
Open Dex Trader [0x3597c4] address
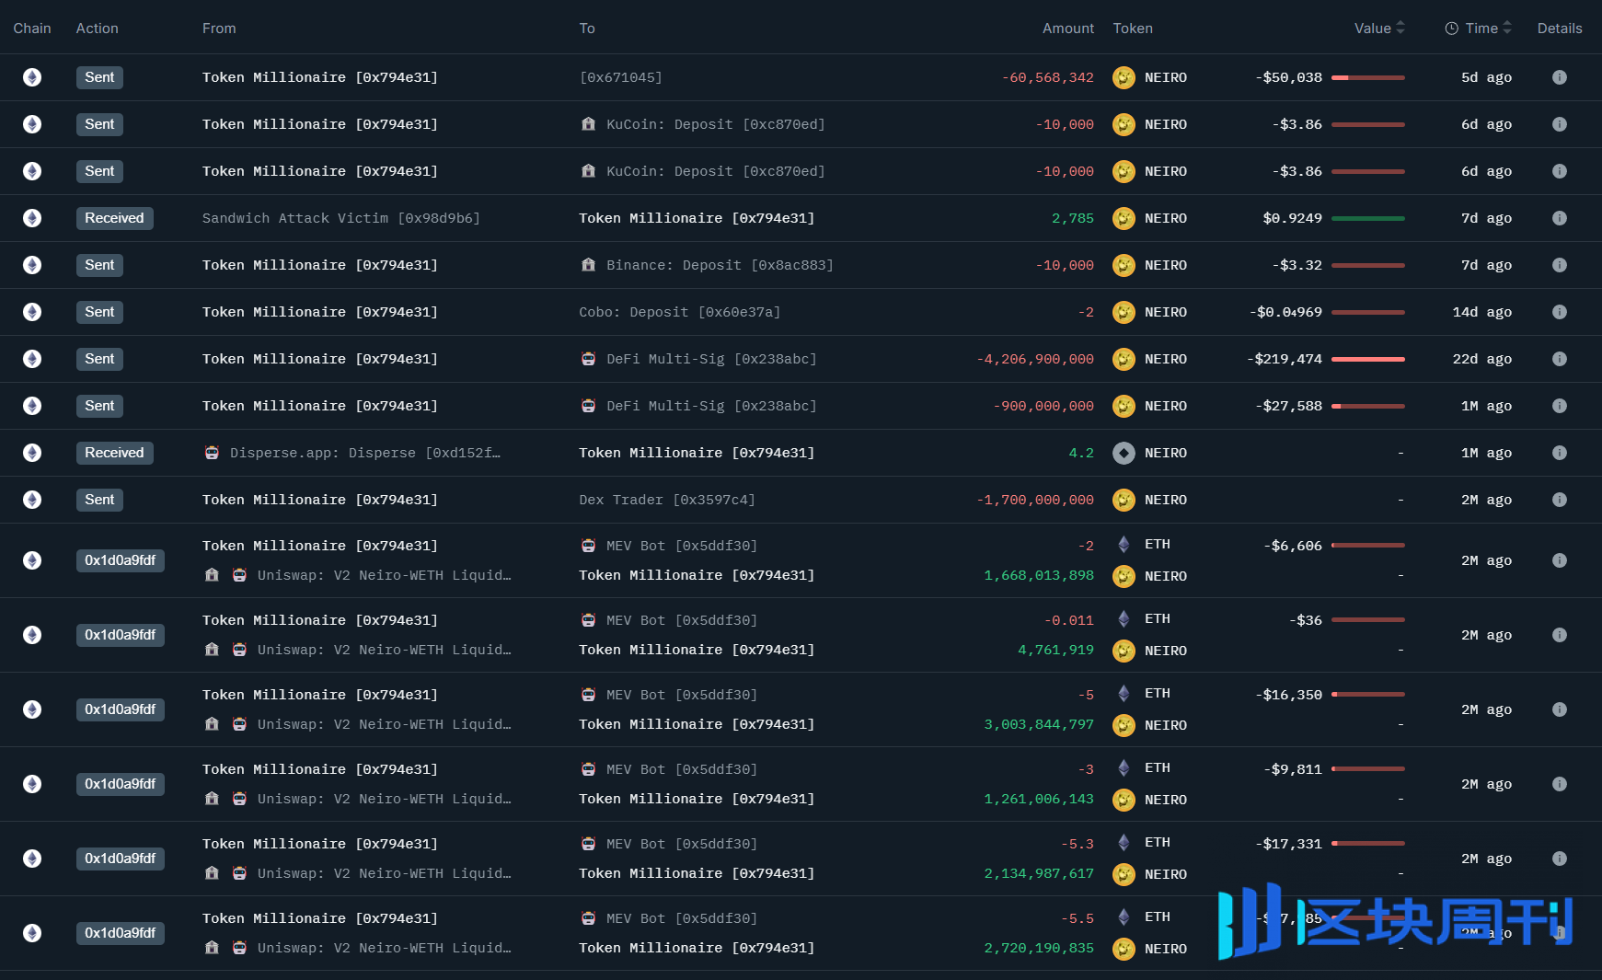click(x=666, y=500)
